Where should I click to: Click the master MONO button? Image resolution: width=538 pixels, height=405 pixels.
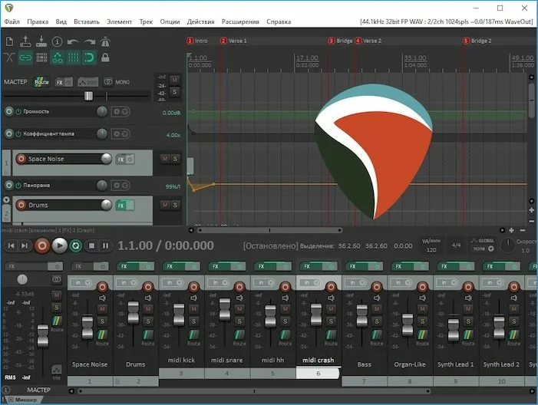(117, 82)
